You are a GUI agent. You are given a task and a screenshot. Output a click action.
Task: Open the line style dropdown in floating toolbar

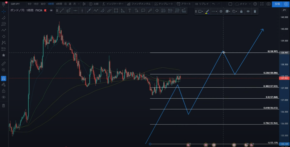(x=214, y=11)
